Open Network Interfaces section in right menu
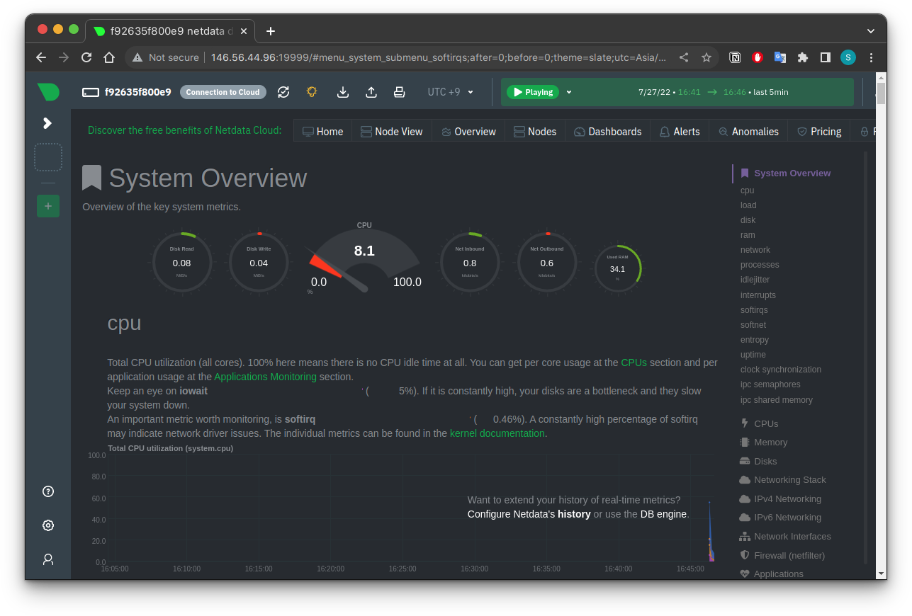The height and width of the screenshot is (616, 912). coord(792,537)
